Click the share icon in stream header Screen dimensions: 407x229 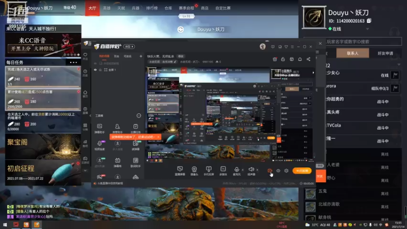pyautogui.click(x=308, y=59)
